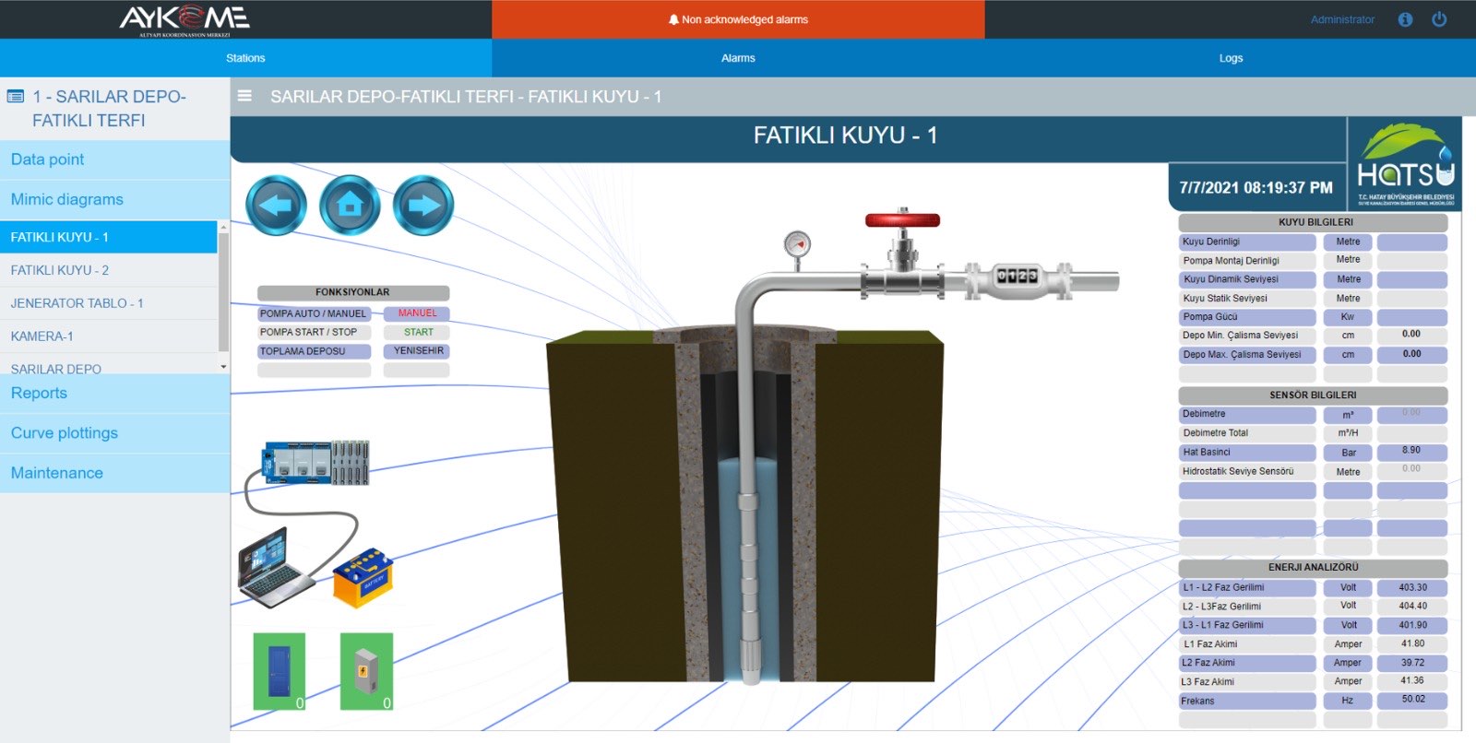Click the notification bell alarm icon

click(673, 19)
